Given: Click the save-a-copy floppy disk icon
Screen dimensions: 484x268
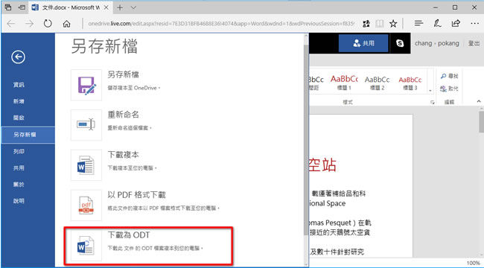Looking at the screenshot, I should [x=86, y=85].
